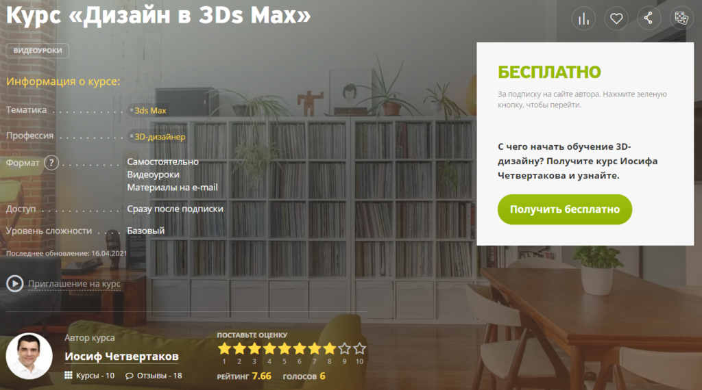Open author Иосиф Четвертаков profile link
This screenshot has width=702, height=390.
[x=121, y=356]
